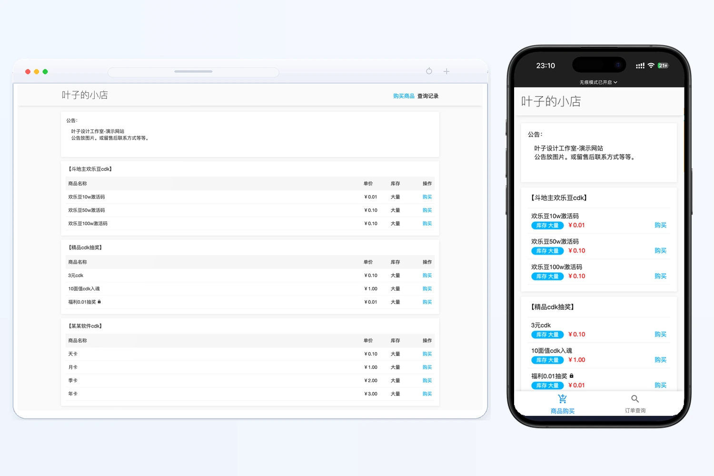Tap 无痕模式已开启 dropdown on phone
The height and width of the screenshot is (476, 714).
(x=598, y=82)
